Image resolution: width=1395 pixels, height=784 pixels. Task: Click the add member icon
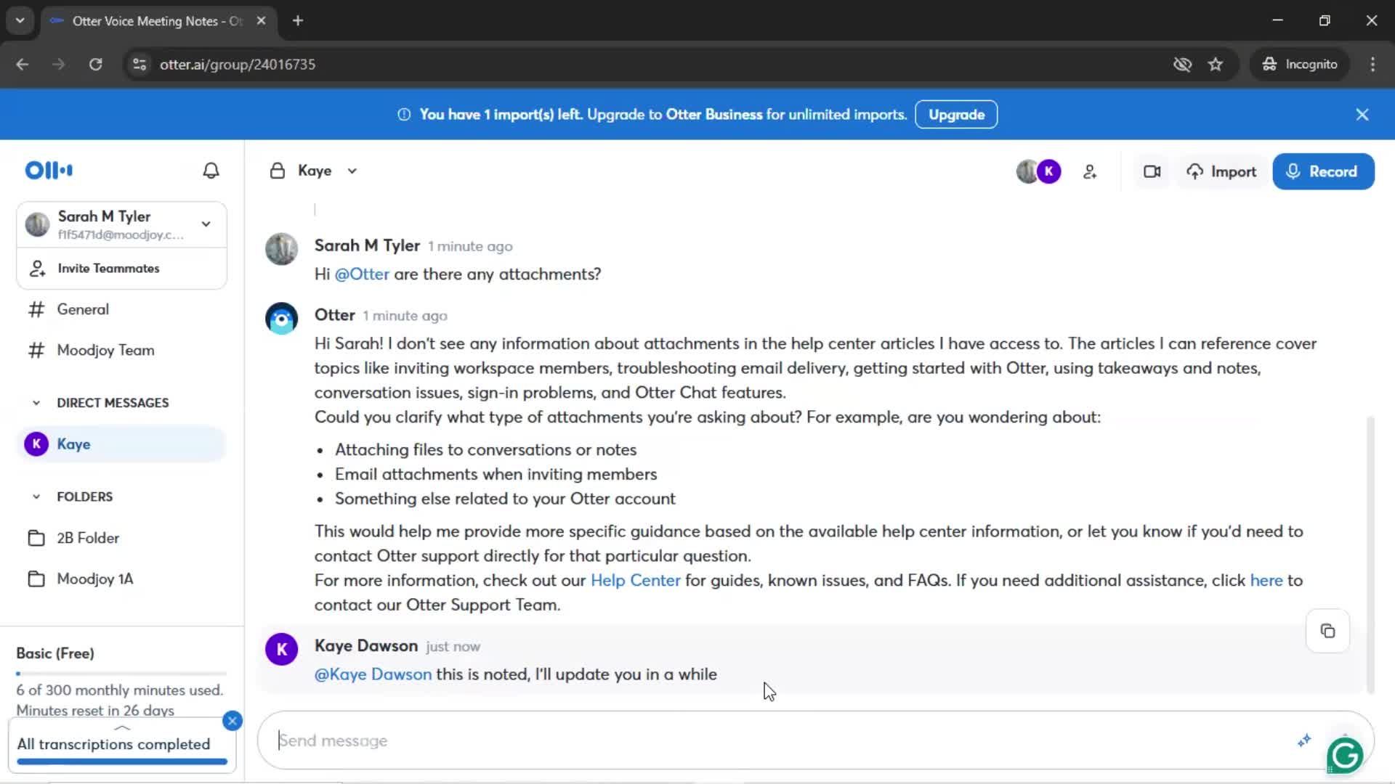pyautogui.click(x=1090, y=171)
